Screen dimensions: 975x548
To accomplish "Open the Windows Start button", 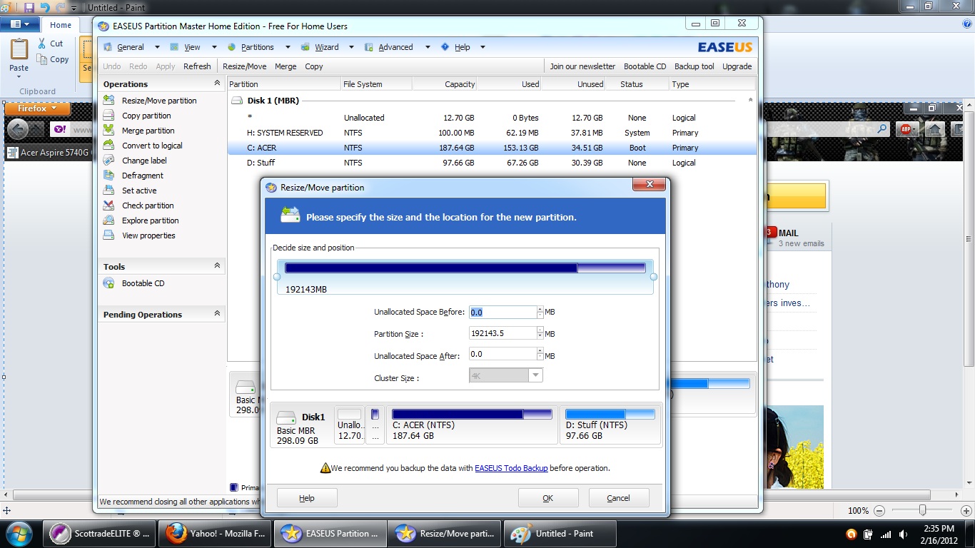I will 18,534.
